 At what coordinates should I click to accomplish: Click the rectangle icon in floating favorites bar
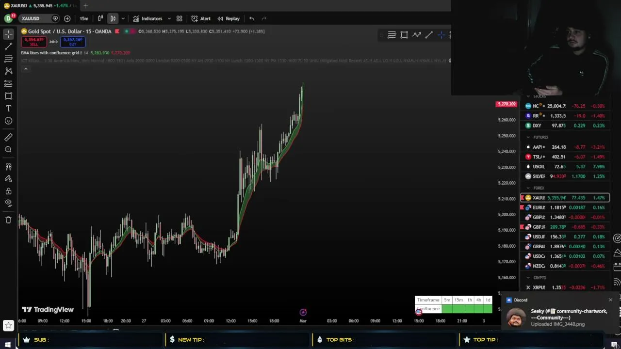click(x=404, y=35)
